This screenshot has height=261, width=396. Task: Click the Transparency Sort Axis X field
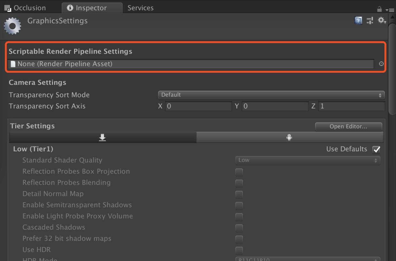(198, 106)
